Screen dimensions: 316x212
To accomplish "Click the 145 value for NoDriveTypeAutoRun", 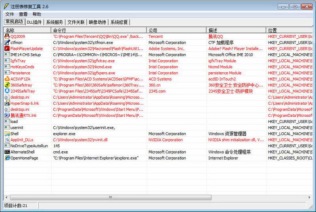I will [x=56, y=146].
